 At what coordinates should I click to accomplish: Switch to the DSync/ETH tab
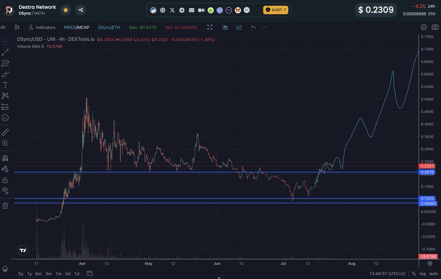(109, 27)
